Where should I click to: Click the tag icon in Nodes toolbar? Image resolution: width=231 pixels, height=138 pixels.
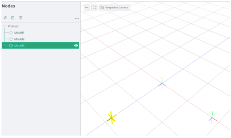pos(5,18)
